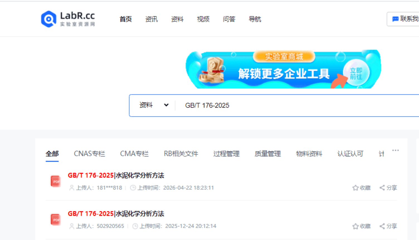Go to 视频 in top navigation
Image resolution: width=419 pixels, height=240 pixels.
[x=203, y=19]
